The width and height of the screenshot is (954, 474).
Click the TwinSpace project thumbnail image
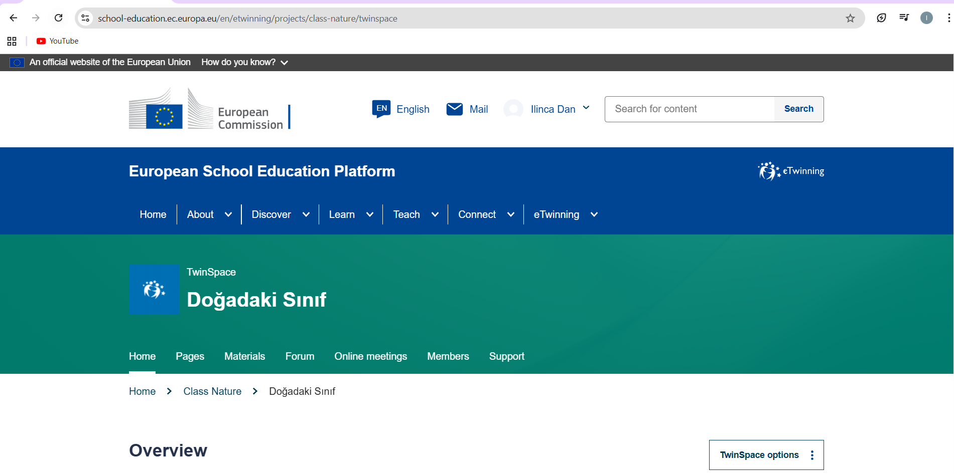(154, 290)
